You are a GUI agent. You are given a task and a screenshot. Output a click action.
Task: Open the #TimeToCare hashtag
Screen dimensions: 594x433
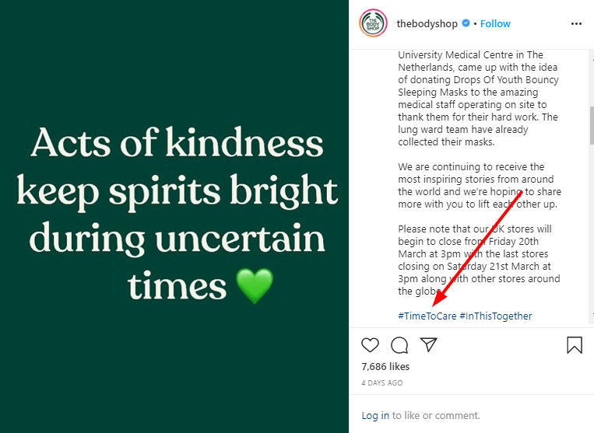coord(427,316)
